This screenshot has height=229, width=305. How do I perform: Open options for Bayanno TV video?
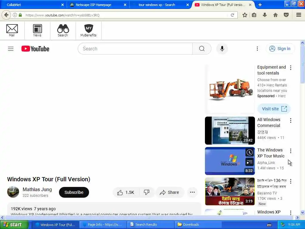tap(291, 181)
